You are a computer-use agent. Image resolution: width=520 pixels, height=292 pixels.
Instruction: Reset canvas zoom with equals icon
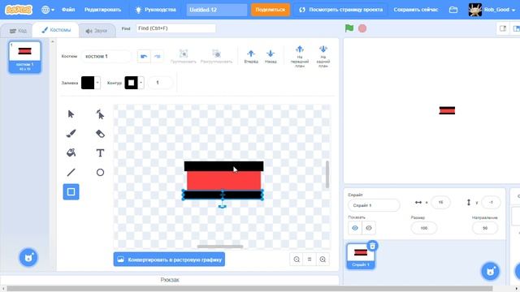click(310, 260)
